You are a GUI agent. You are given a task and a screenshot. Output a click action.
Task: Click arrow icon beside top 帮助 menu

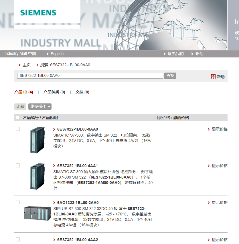192,54
